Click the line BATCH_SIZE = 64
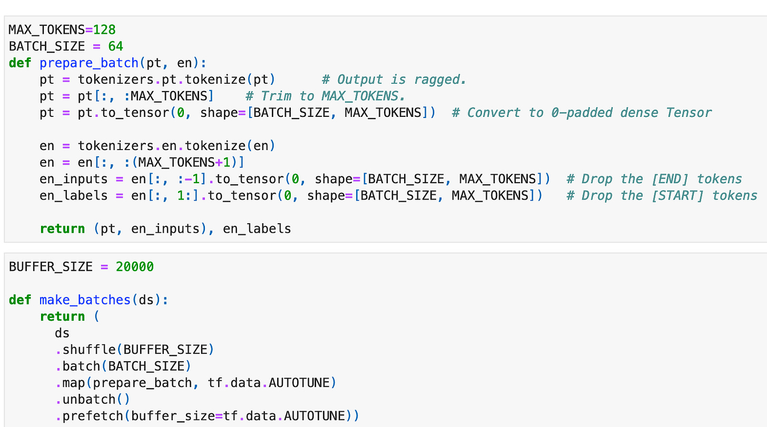Image resolution: width=767 pixels, height=427 pixels. (66, 46)
